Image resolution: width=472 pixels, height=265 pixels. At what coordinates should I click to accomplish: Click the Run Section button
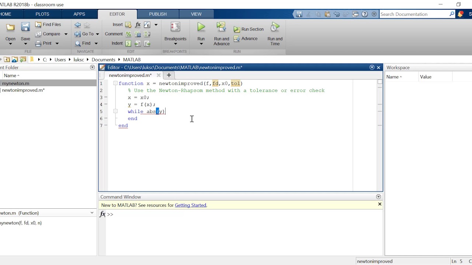click(249, 29)
